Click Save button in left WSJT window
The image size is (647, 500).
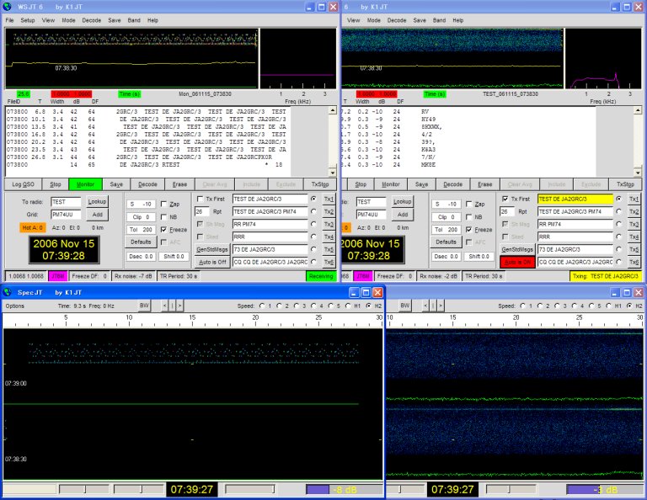116,184
